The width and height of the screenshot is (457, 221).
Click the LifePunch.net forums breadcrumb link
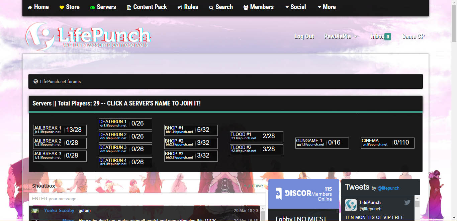click(60, 81)
